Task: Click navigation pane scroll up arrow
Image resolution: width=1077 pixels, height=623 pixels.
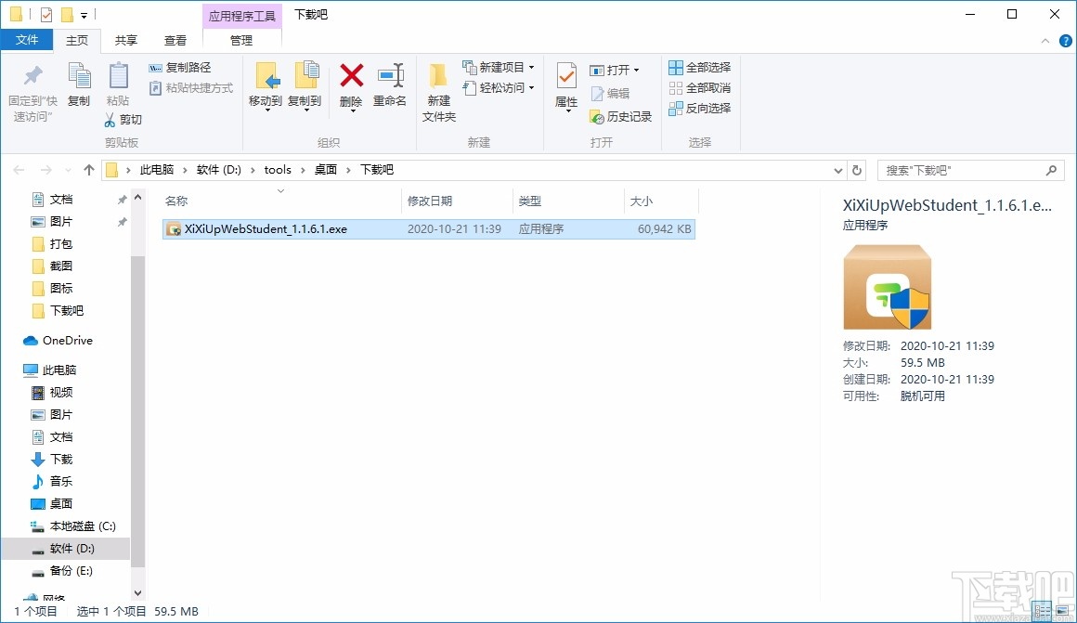Action: click(138, 198)
